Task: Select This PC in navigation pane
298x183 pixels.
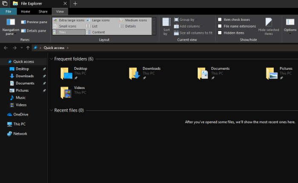Action: [x=20, y=124]
